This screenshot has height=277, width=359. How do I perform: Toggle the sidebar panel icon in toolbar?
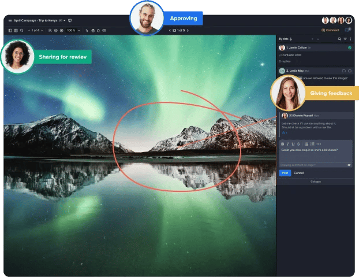[x=10, y=30]
